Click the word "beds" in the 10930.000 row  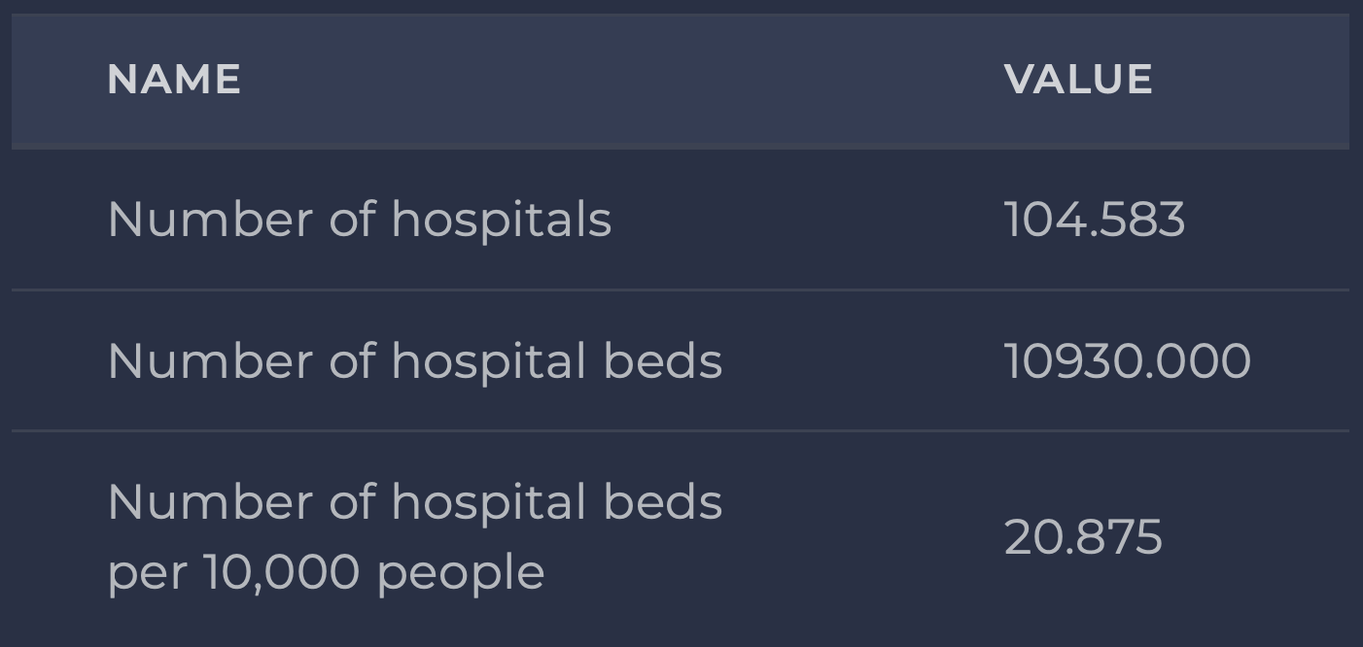tap(662, 361)
